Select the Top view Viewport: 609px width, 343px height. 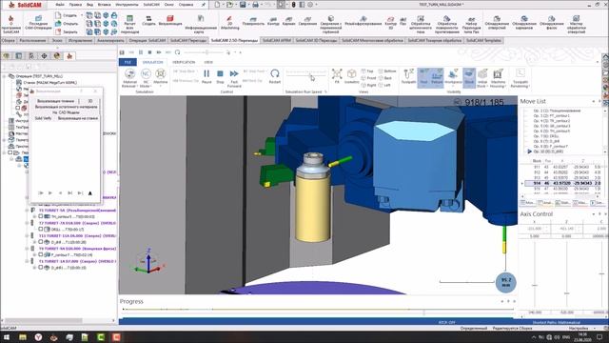click(367, 71)
